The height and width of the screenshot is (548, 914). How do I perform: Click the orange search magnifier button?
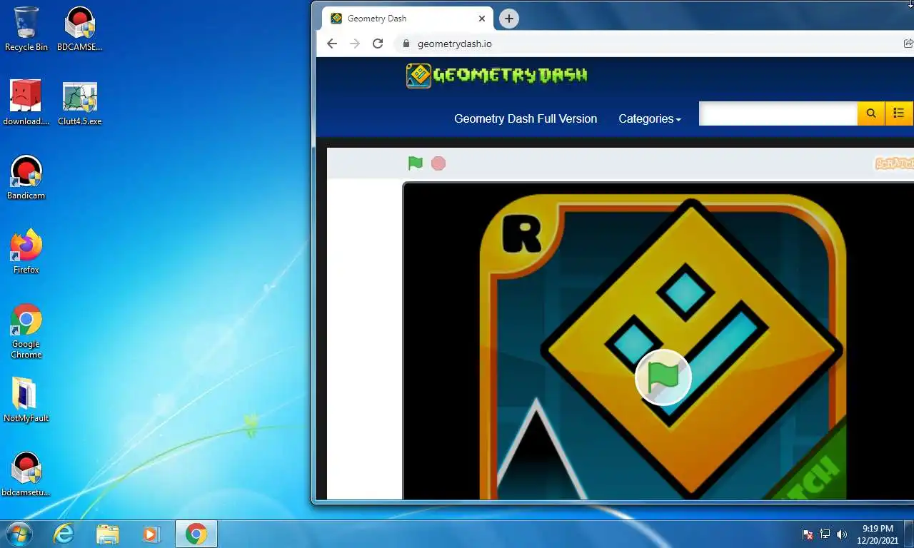pos(871,113)
